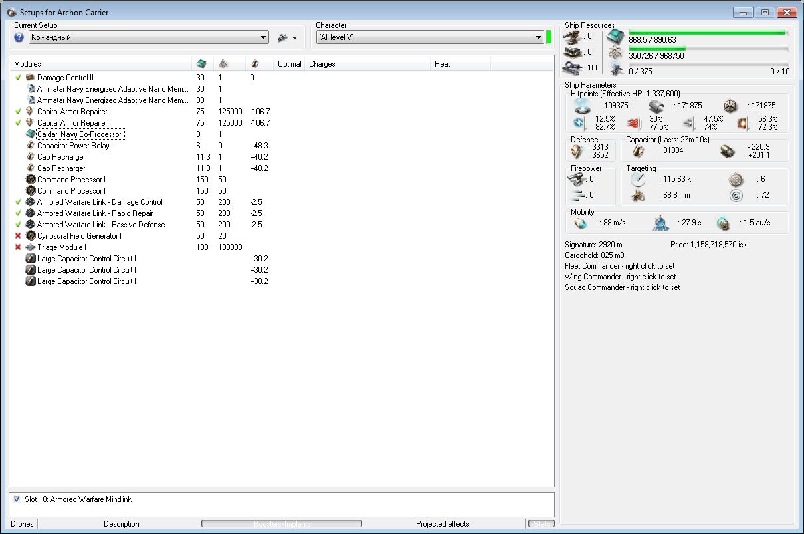Screen dimensions: 804x534
Task: Switch to the Description tab
Action: [x=122, y=524]
